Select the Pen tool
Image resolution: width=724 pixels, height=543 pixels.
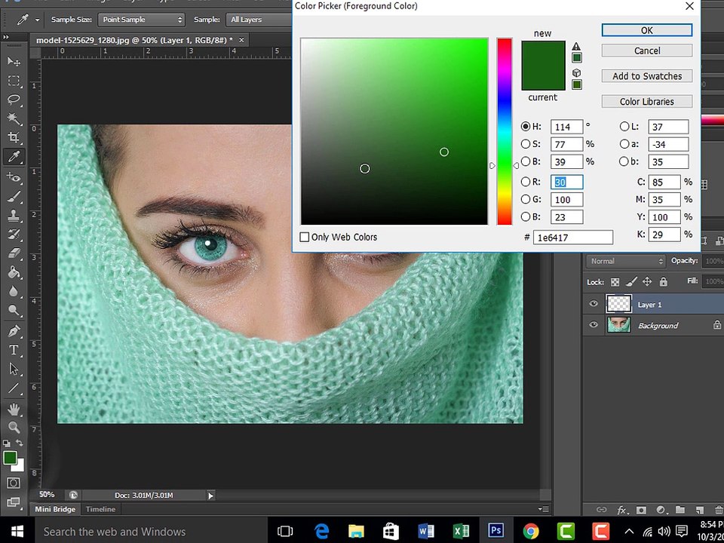click(x=14, y=330)
